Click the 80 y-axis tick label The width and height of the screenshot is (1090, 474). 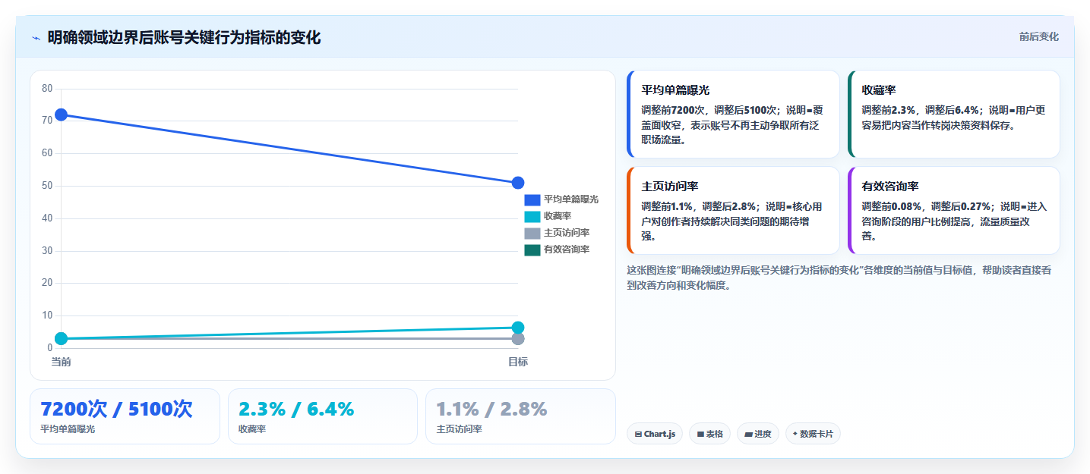pos(47,89)
